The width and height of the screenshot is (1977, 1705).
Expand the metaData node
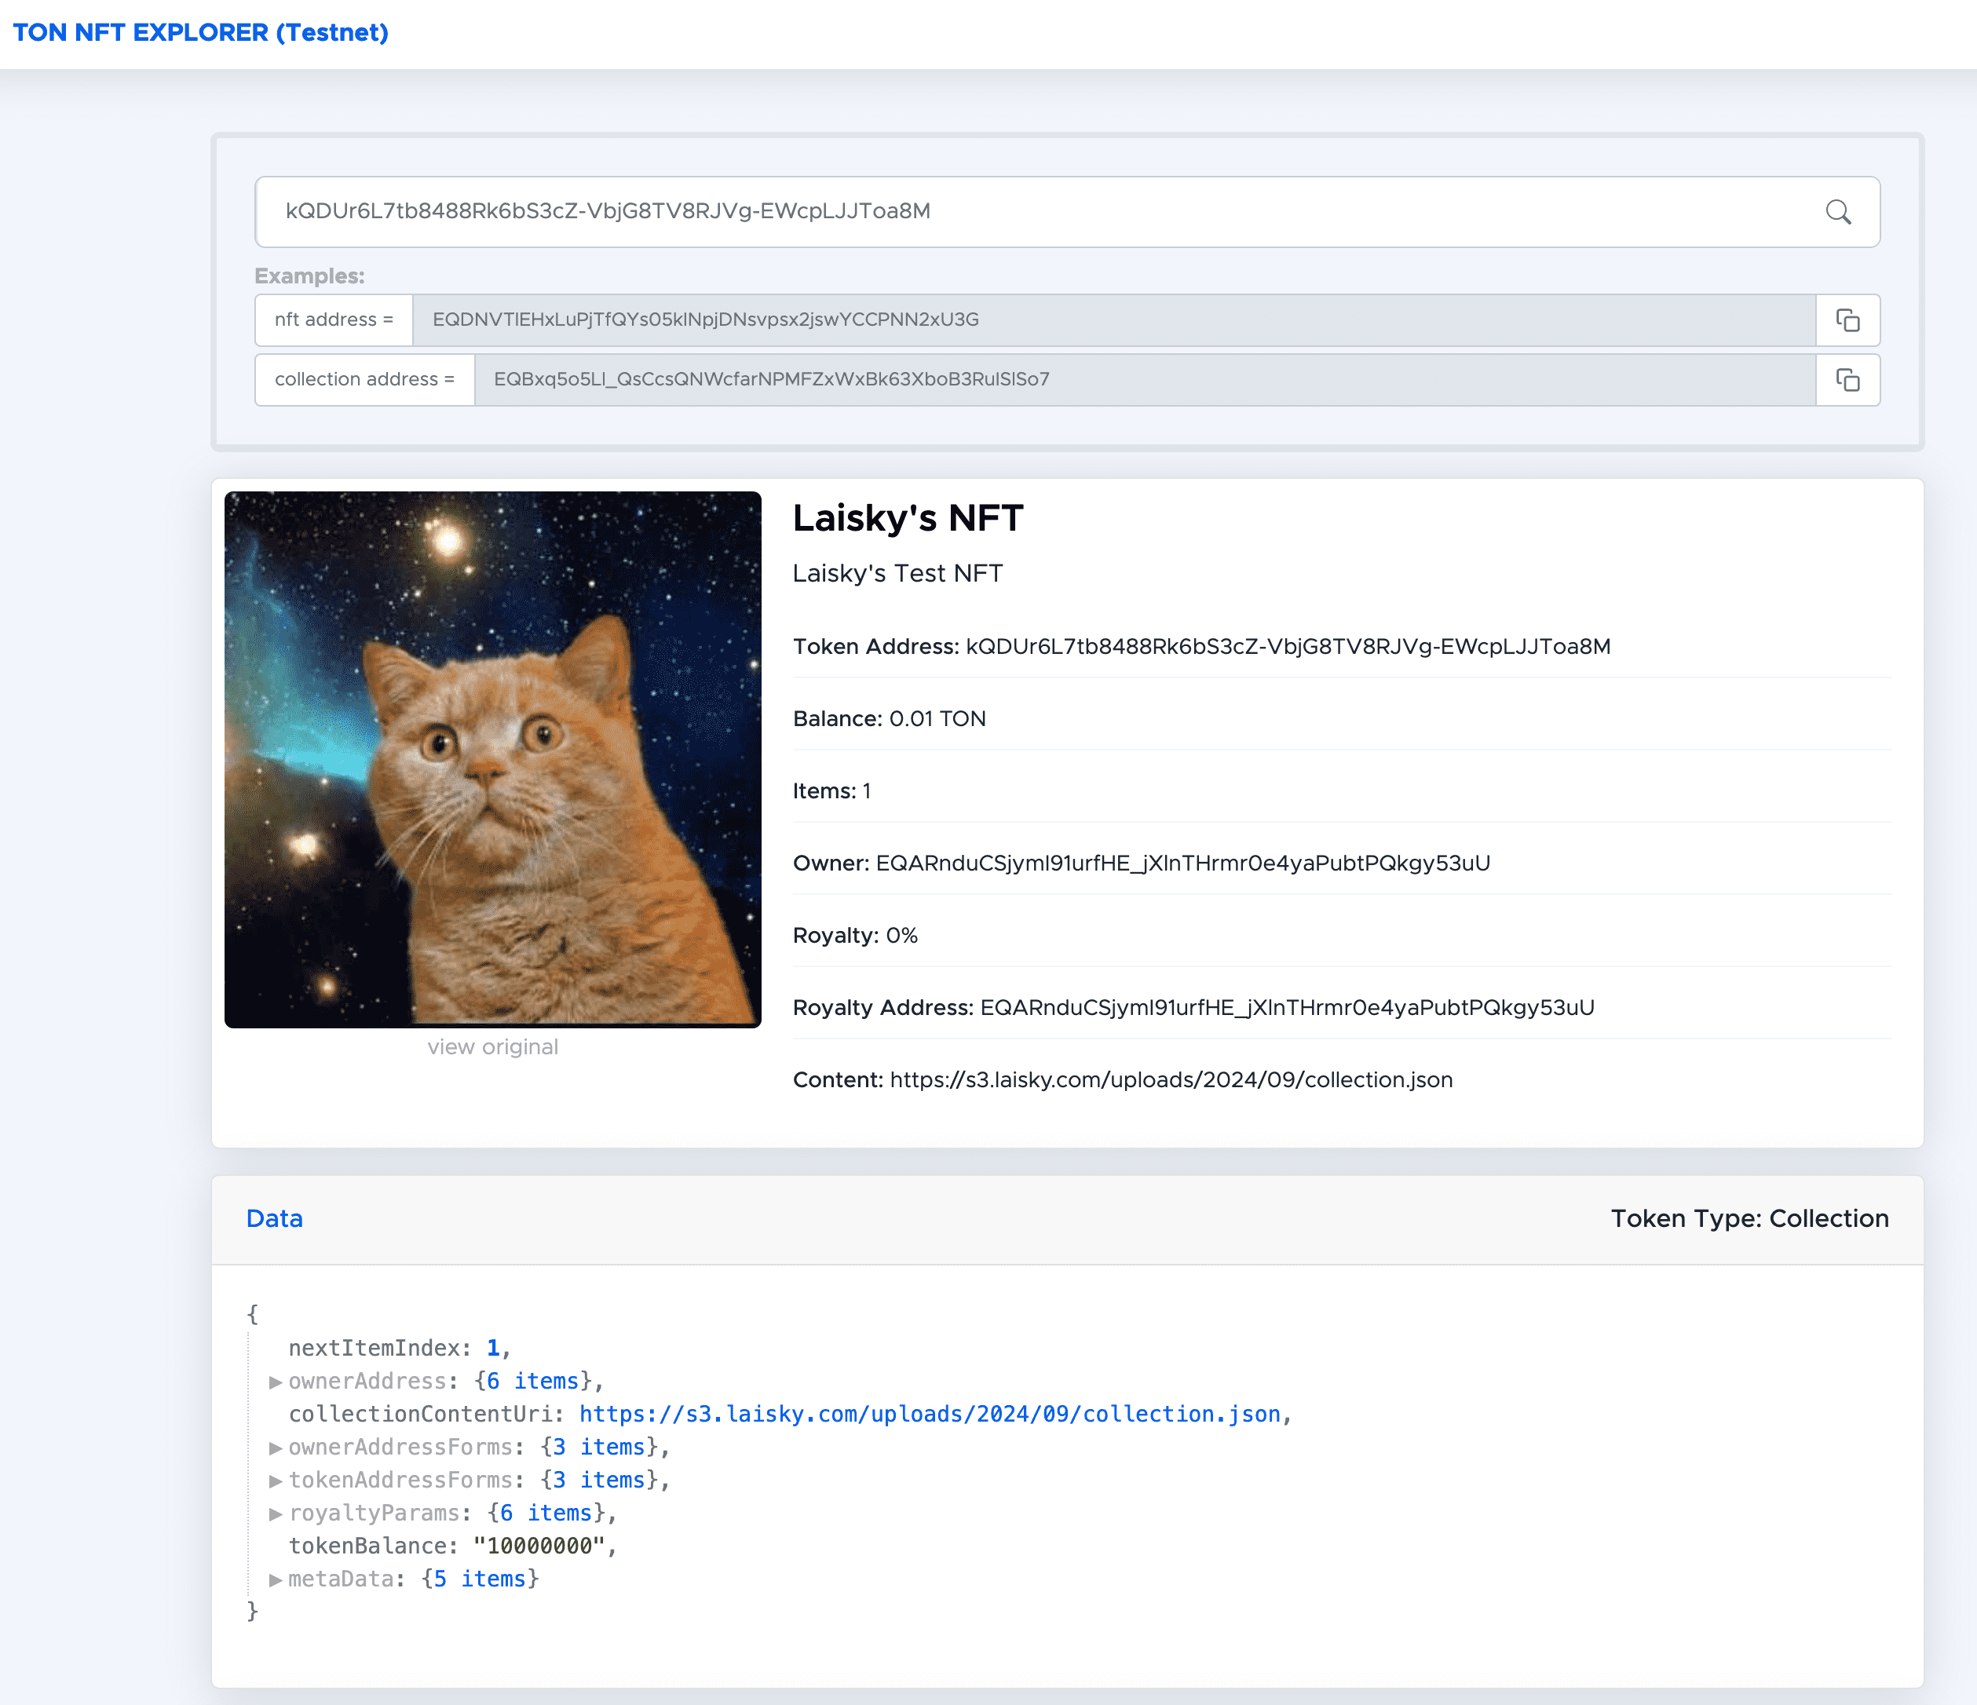point(275,1579)
